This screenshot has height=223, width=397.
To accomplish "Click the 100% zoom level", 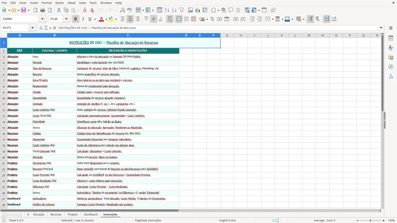I will tap(391, 220).
